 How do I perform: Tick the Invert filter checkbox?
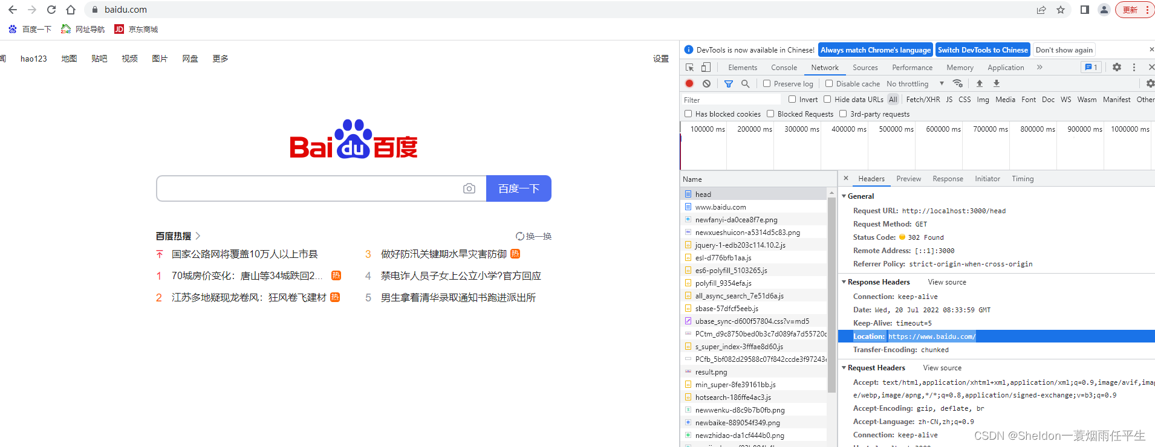tap(792, 99)
